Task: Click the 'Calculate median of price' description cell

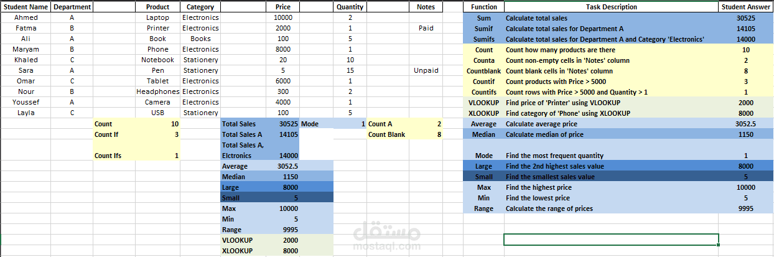Action: tap(611, 134)
